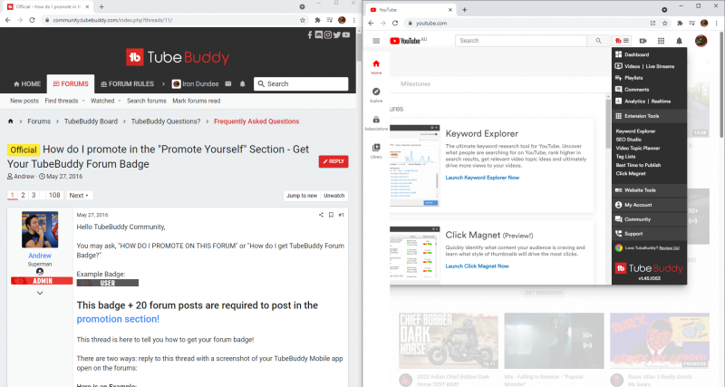Bookmark the post with the bookmark icon
This screenshot has height=387, width=725.
click(331, 215)
